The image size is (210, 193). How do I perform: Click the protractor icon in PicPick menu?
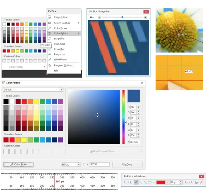(50, 55)
